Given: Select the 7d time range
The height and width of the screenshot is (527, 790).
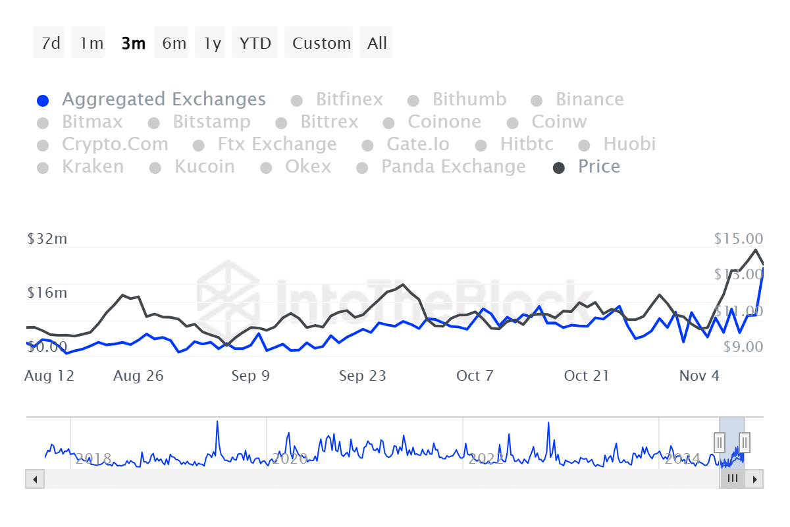Looking at the screenshot, I should 51,43.
